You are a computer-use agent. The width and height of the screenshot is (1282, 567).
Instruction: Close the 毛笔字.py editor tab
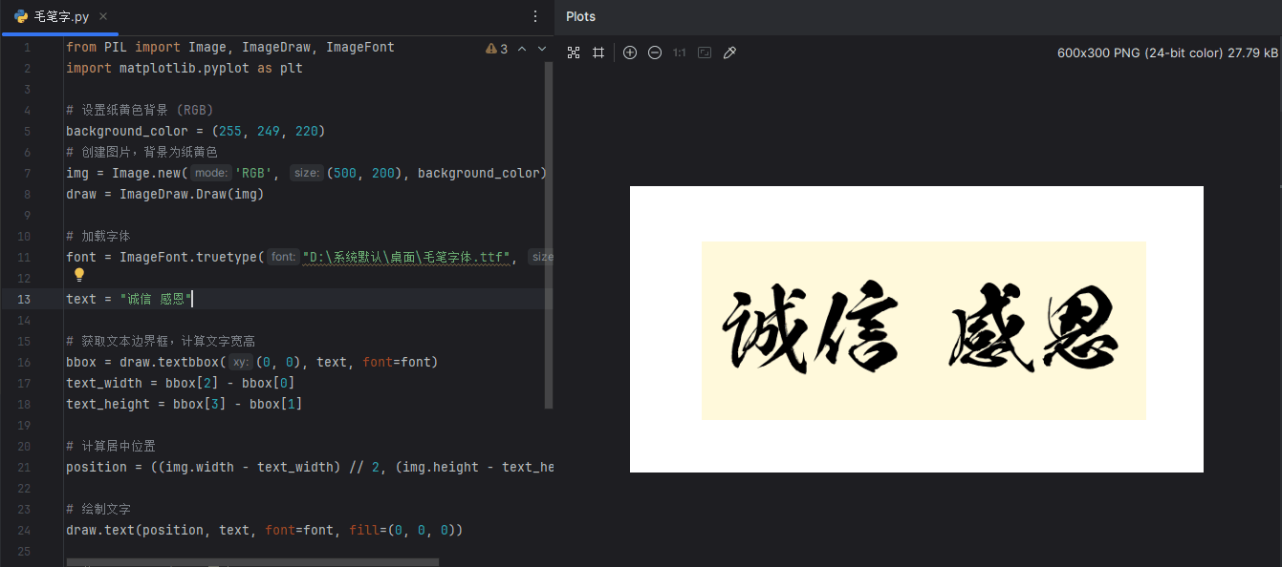(x=103, y=16)
